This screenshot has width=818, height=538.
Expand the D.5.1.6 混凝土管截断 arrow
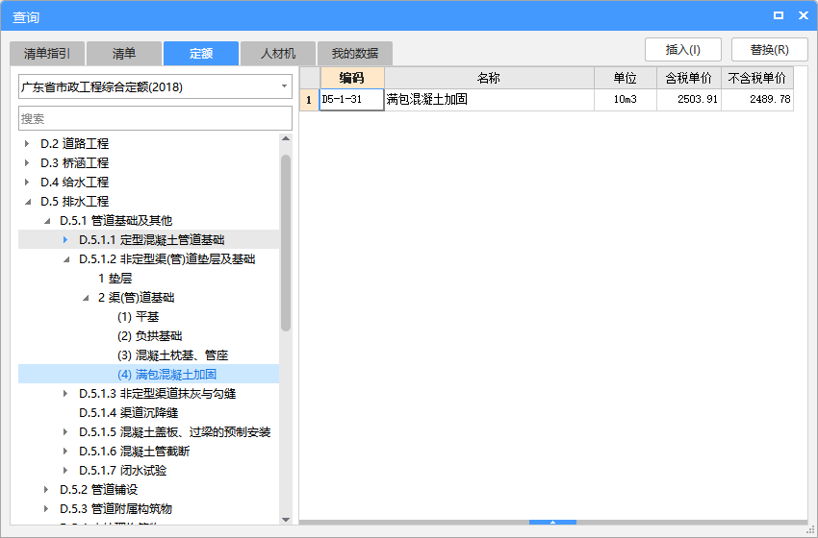[x=65, y=451]
